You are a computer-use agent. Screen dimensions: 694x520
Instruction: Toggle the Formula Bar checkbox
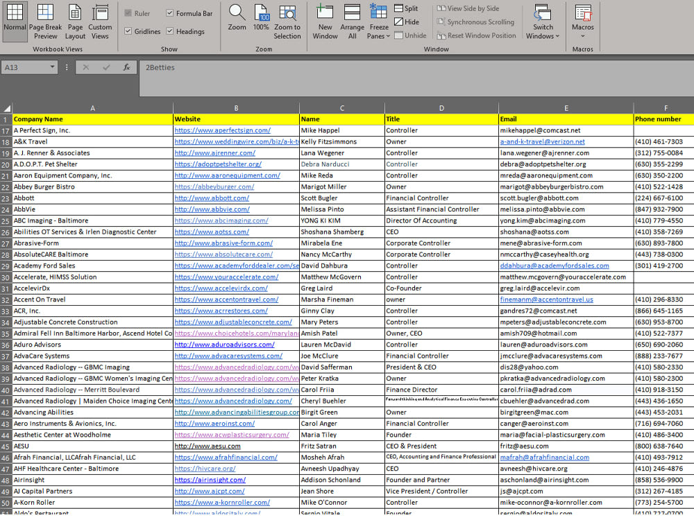pos(169,13)
